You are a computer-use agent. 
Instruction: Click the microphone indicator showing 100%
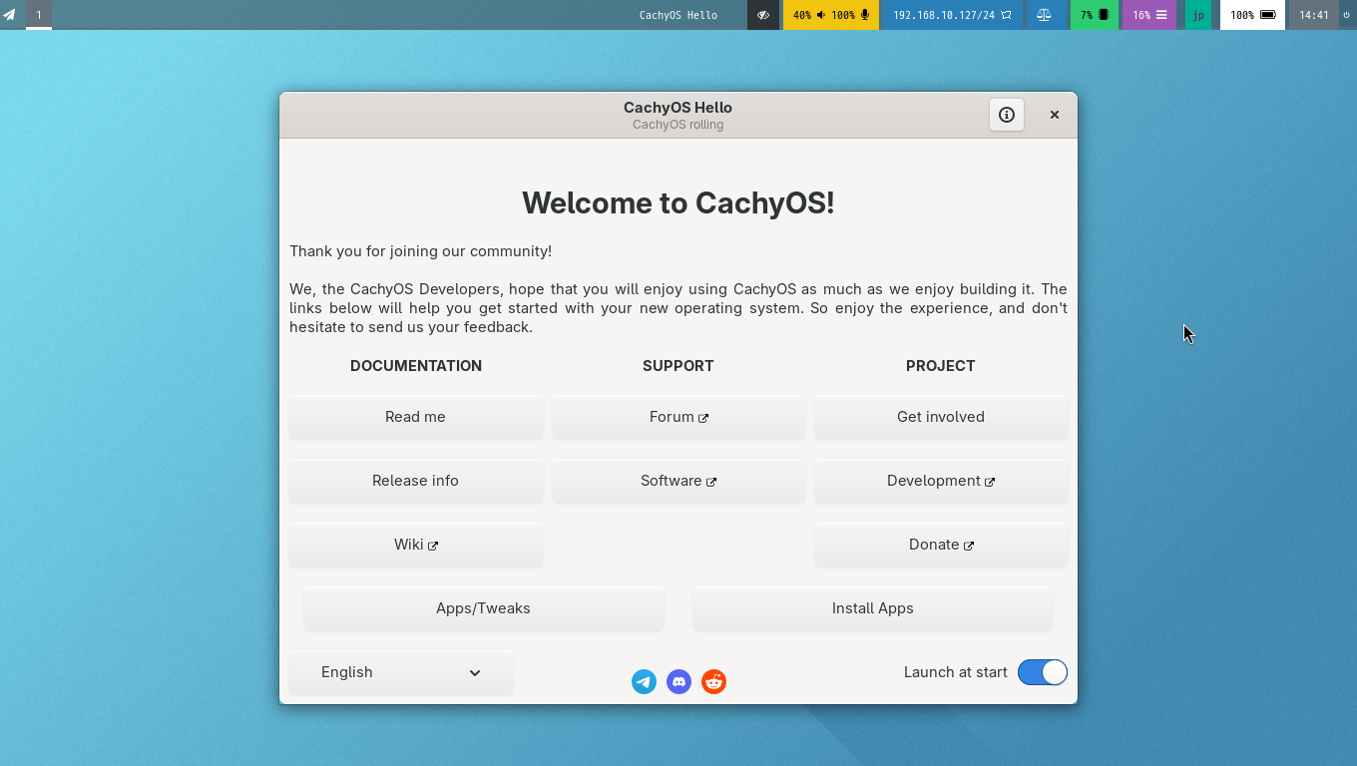(851, 15)
